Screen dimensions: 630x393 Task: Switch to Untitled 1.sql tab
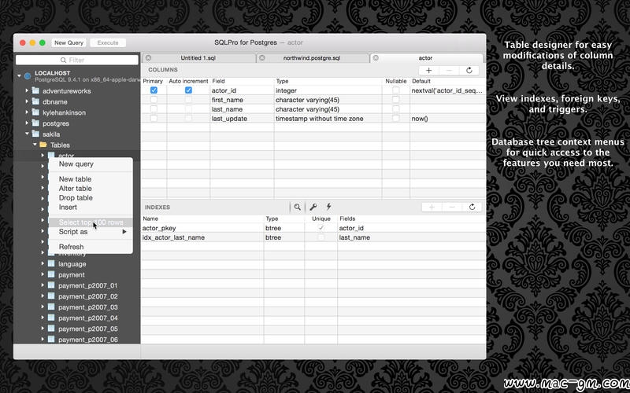pos(198,57)
